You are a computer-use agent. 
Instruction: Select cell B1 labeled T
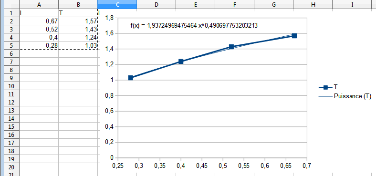[x=78, y=13]
